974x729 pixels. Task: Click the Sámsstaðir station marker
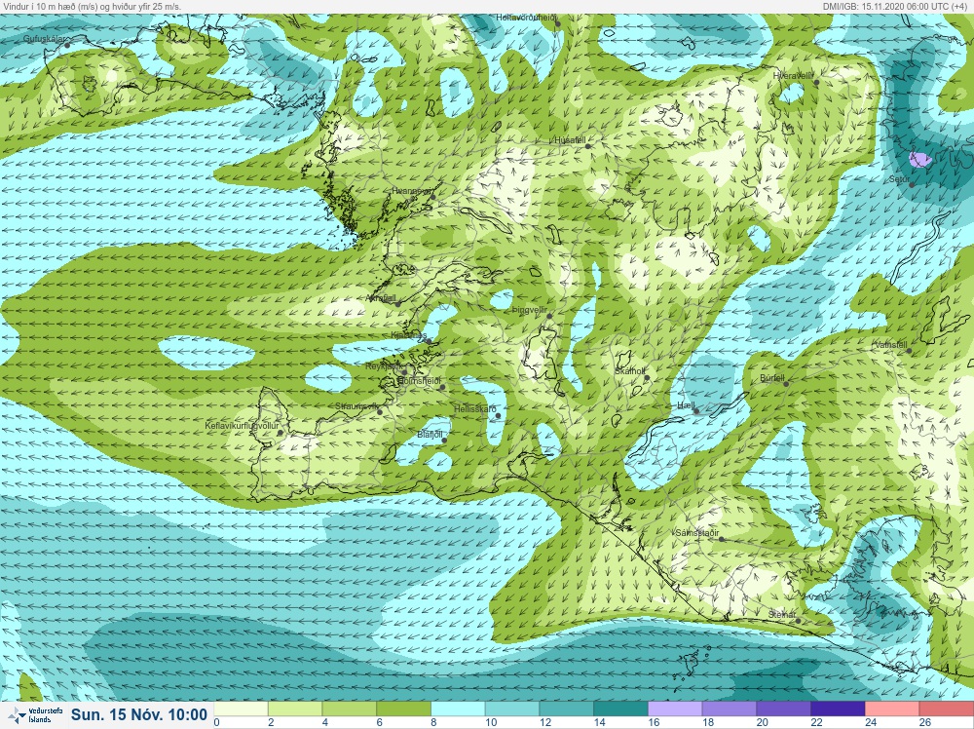click(x=721, y=539)
